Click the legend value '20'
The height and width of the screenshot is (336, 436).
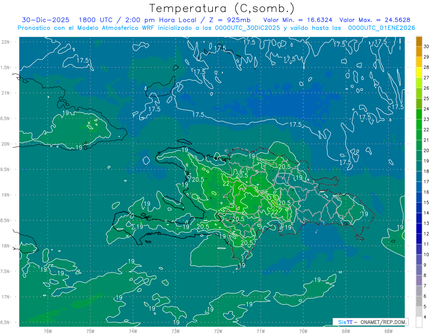(x=427, y=150)
